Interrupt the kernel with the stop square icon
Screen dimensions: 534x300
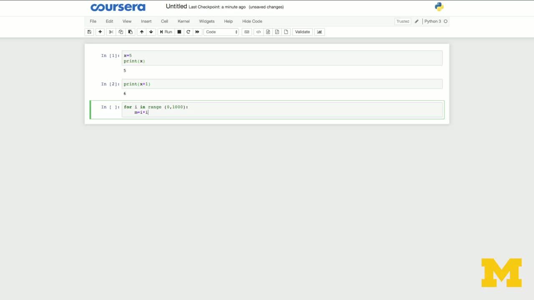[179, 32]
